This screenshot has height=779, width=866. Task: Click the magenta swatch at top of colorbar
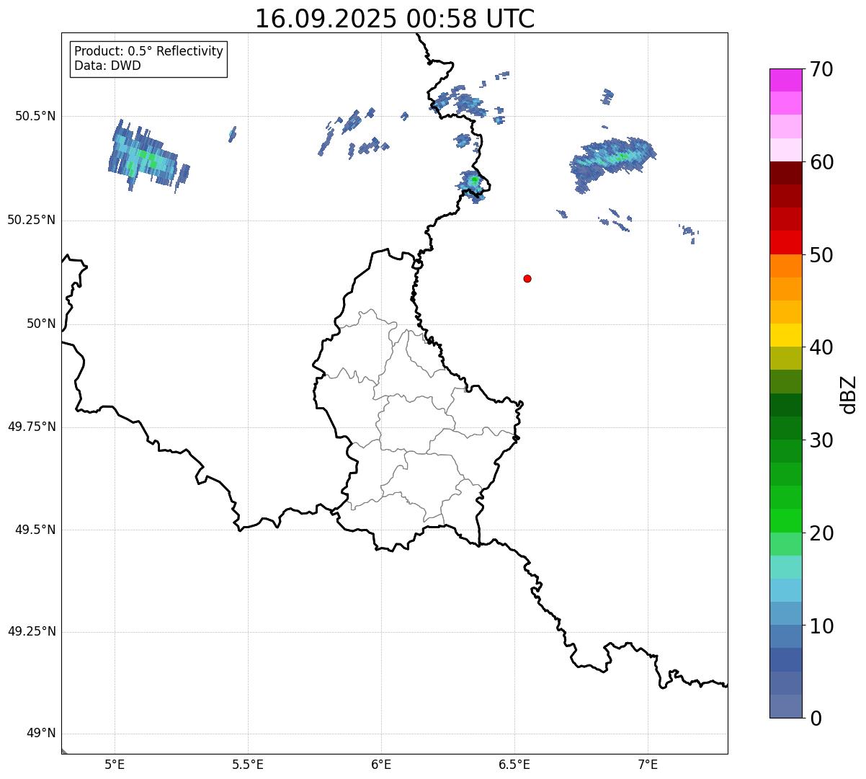(785, 80)
